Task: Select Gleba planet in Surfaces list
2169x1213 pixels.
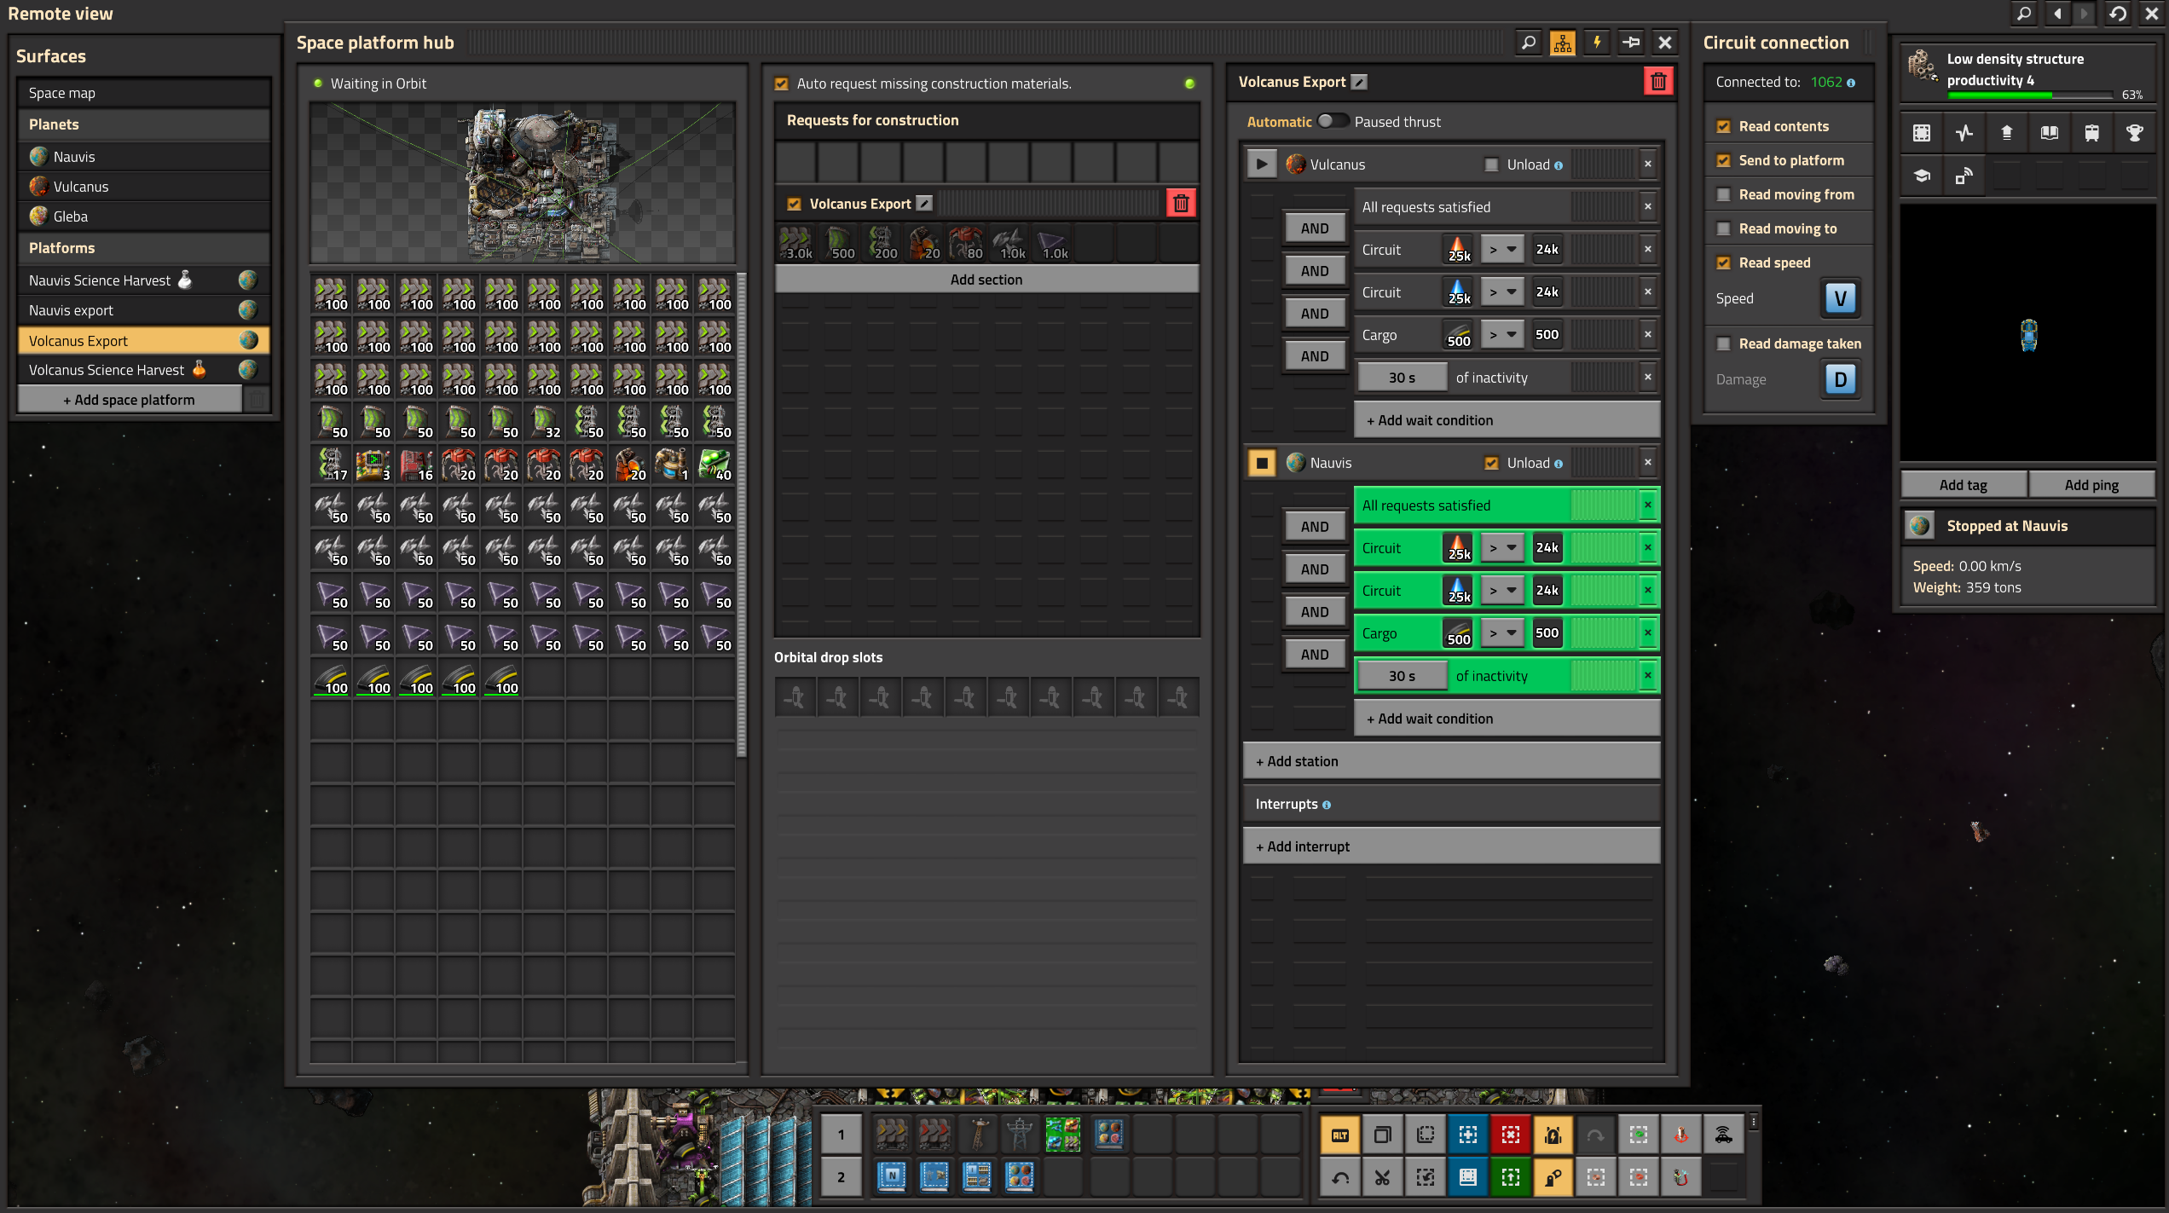Action: coord(143,217)
